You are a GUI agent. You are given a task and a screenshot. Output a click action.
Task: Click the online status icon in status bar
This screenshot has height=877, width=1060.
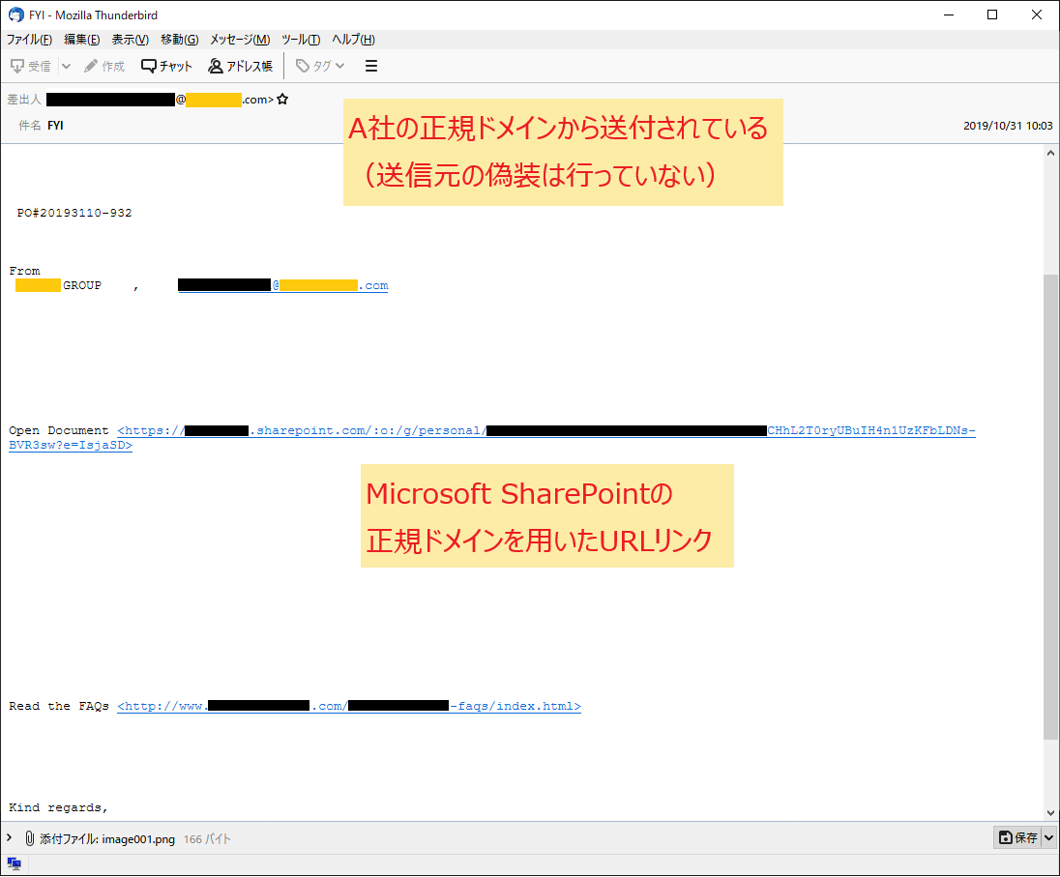click(14, 864)
